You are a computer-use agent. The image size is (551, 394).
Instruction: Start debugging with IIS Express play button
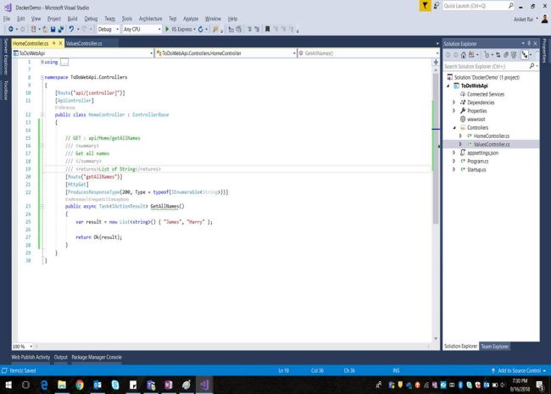coord(167,29)
